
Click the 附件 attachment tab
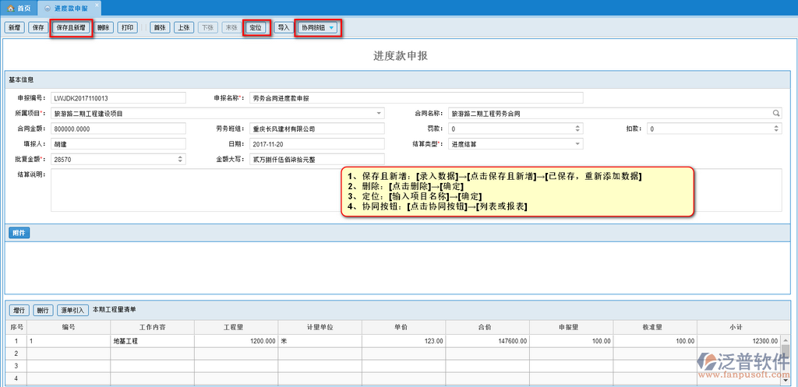(x=19, y=233)
